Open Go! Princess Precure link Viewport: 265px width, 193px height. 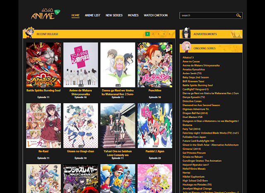pyautogui.click(x=194, y=153)
